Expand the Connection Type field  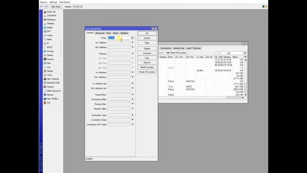(x=132, y=115)
